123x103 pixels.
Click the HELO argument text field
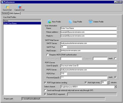[92, 94]
